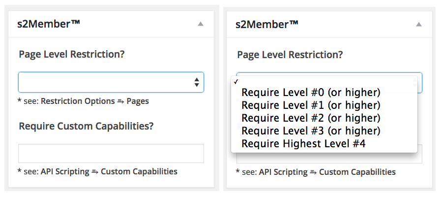
Task: Click the left s2Member™ panel title
Action: click(x=49, y=24)
